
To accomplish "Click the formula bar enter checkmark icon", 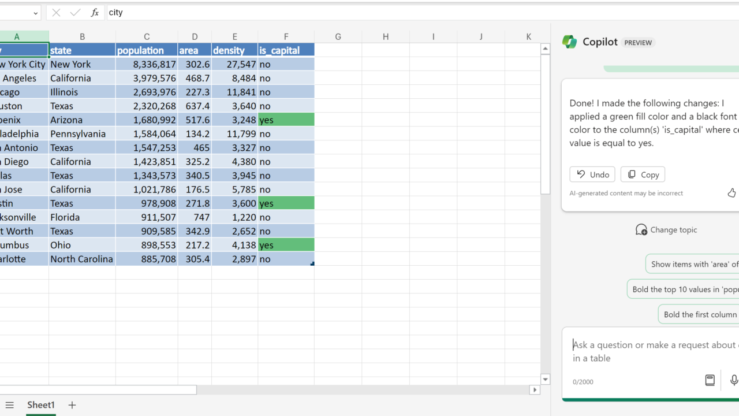I will pos(75,12).
